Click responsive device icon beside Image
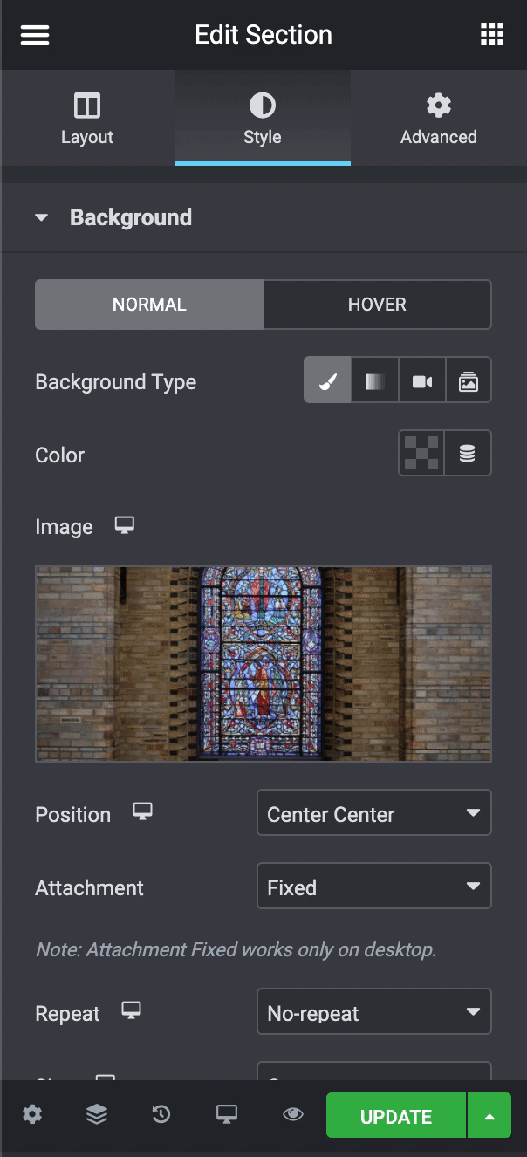 pyautogui.click(x=125, y=525)
